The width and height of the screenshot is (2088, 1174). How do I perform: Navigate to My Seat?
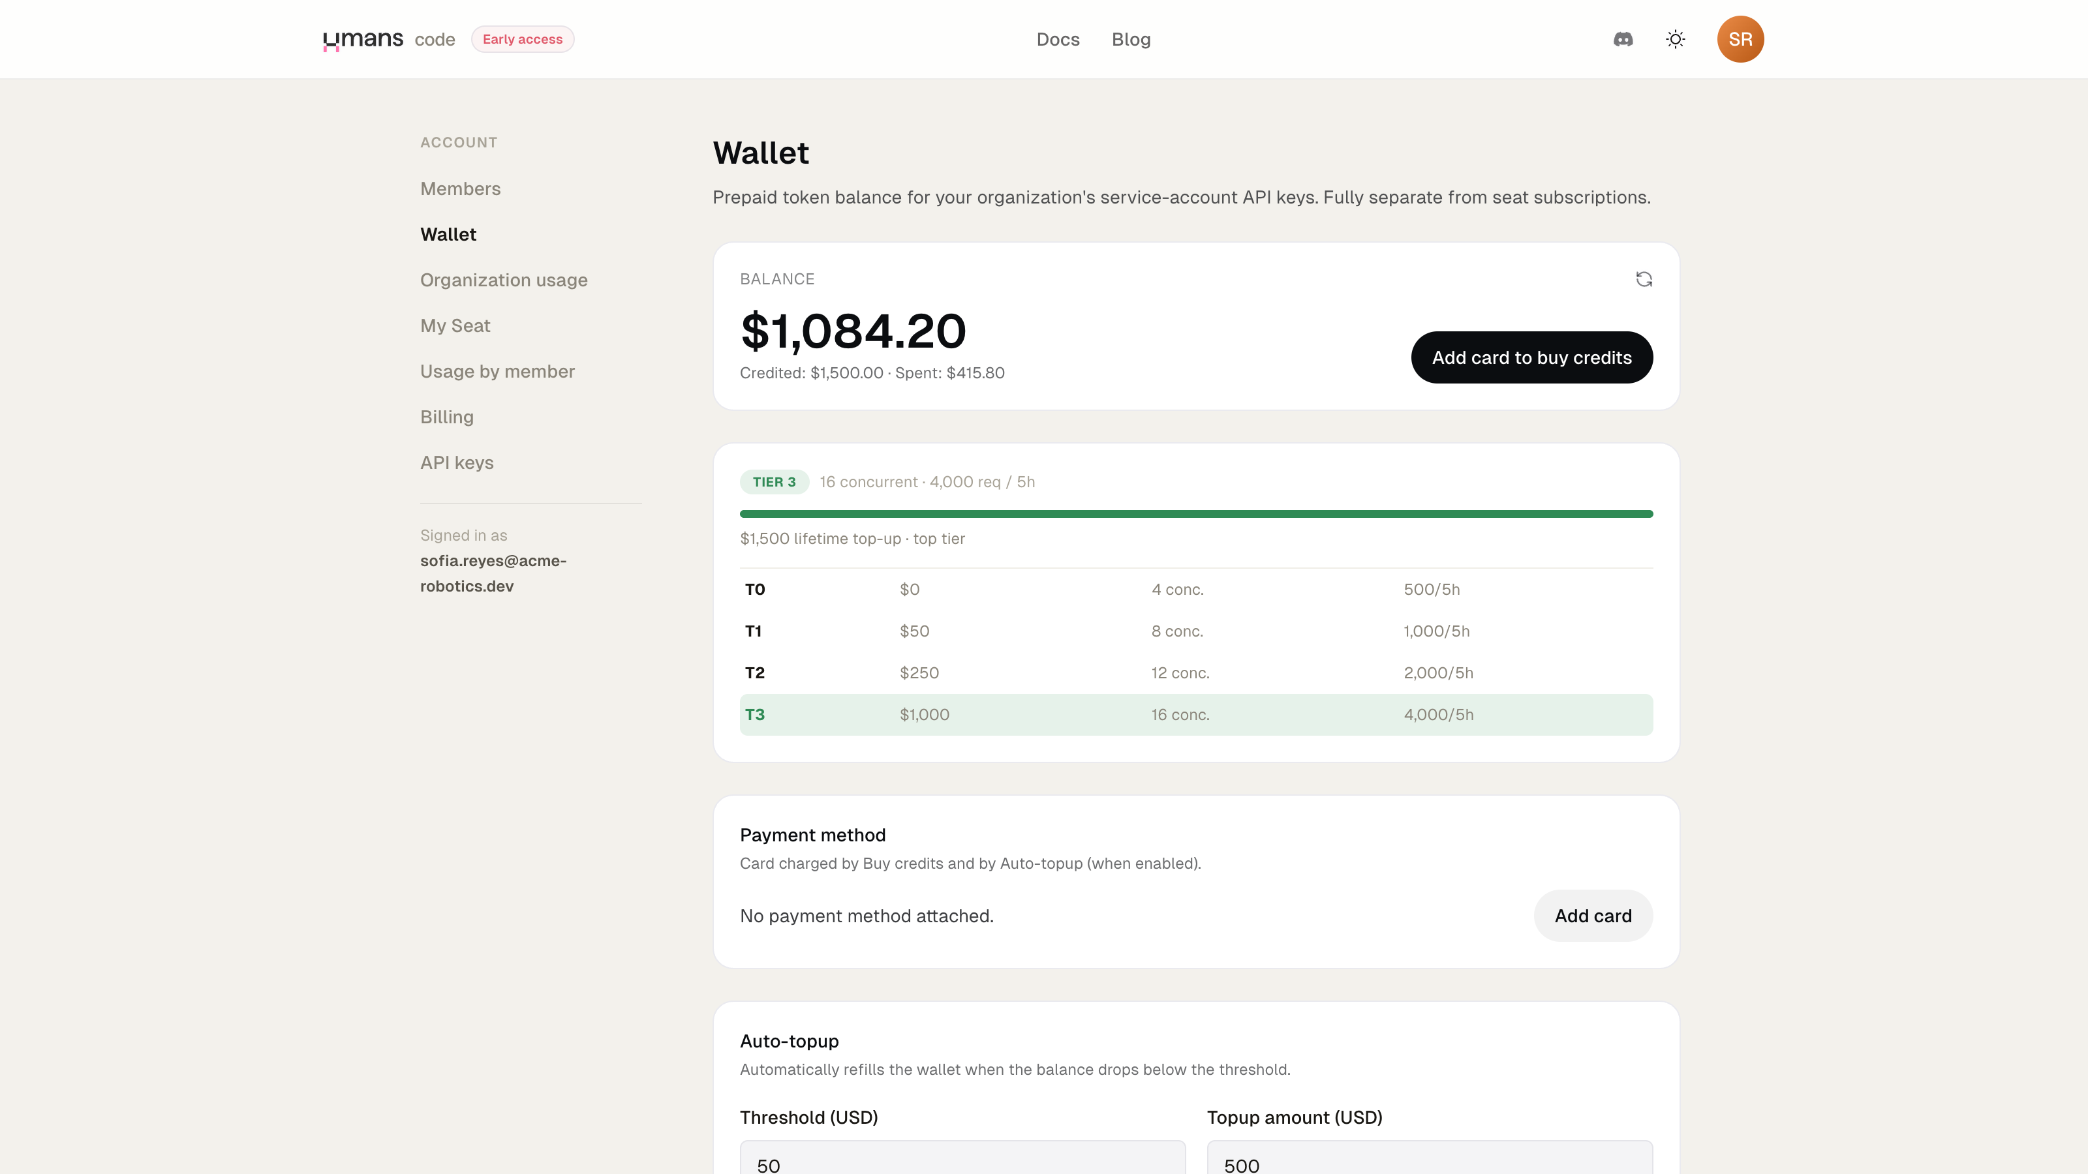click(455, 325)
